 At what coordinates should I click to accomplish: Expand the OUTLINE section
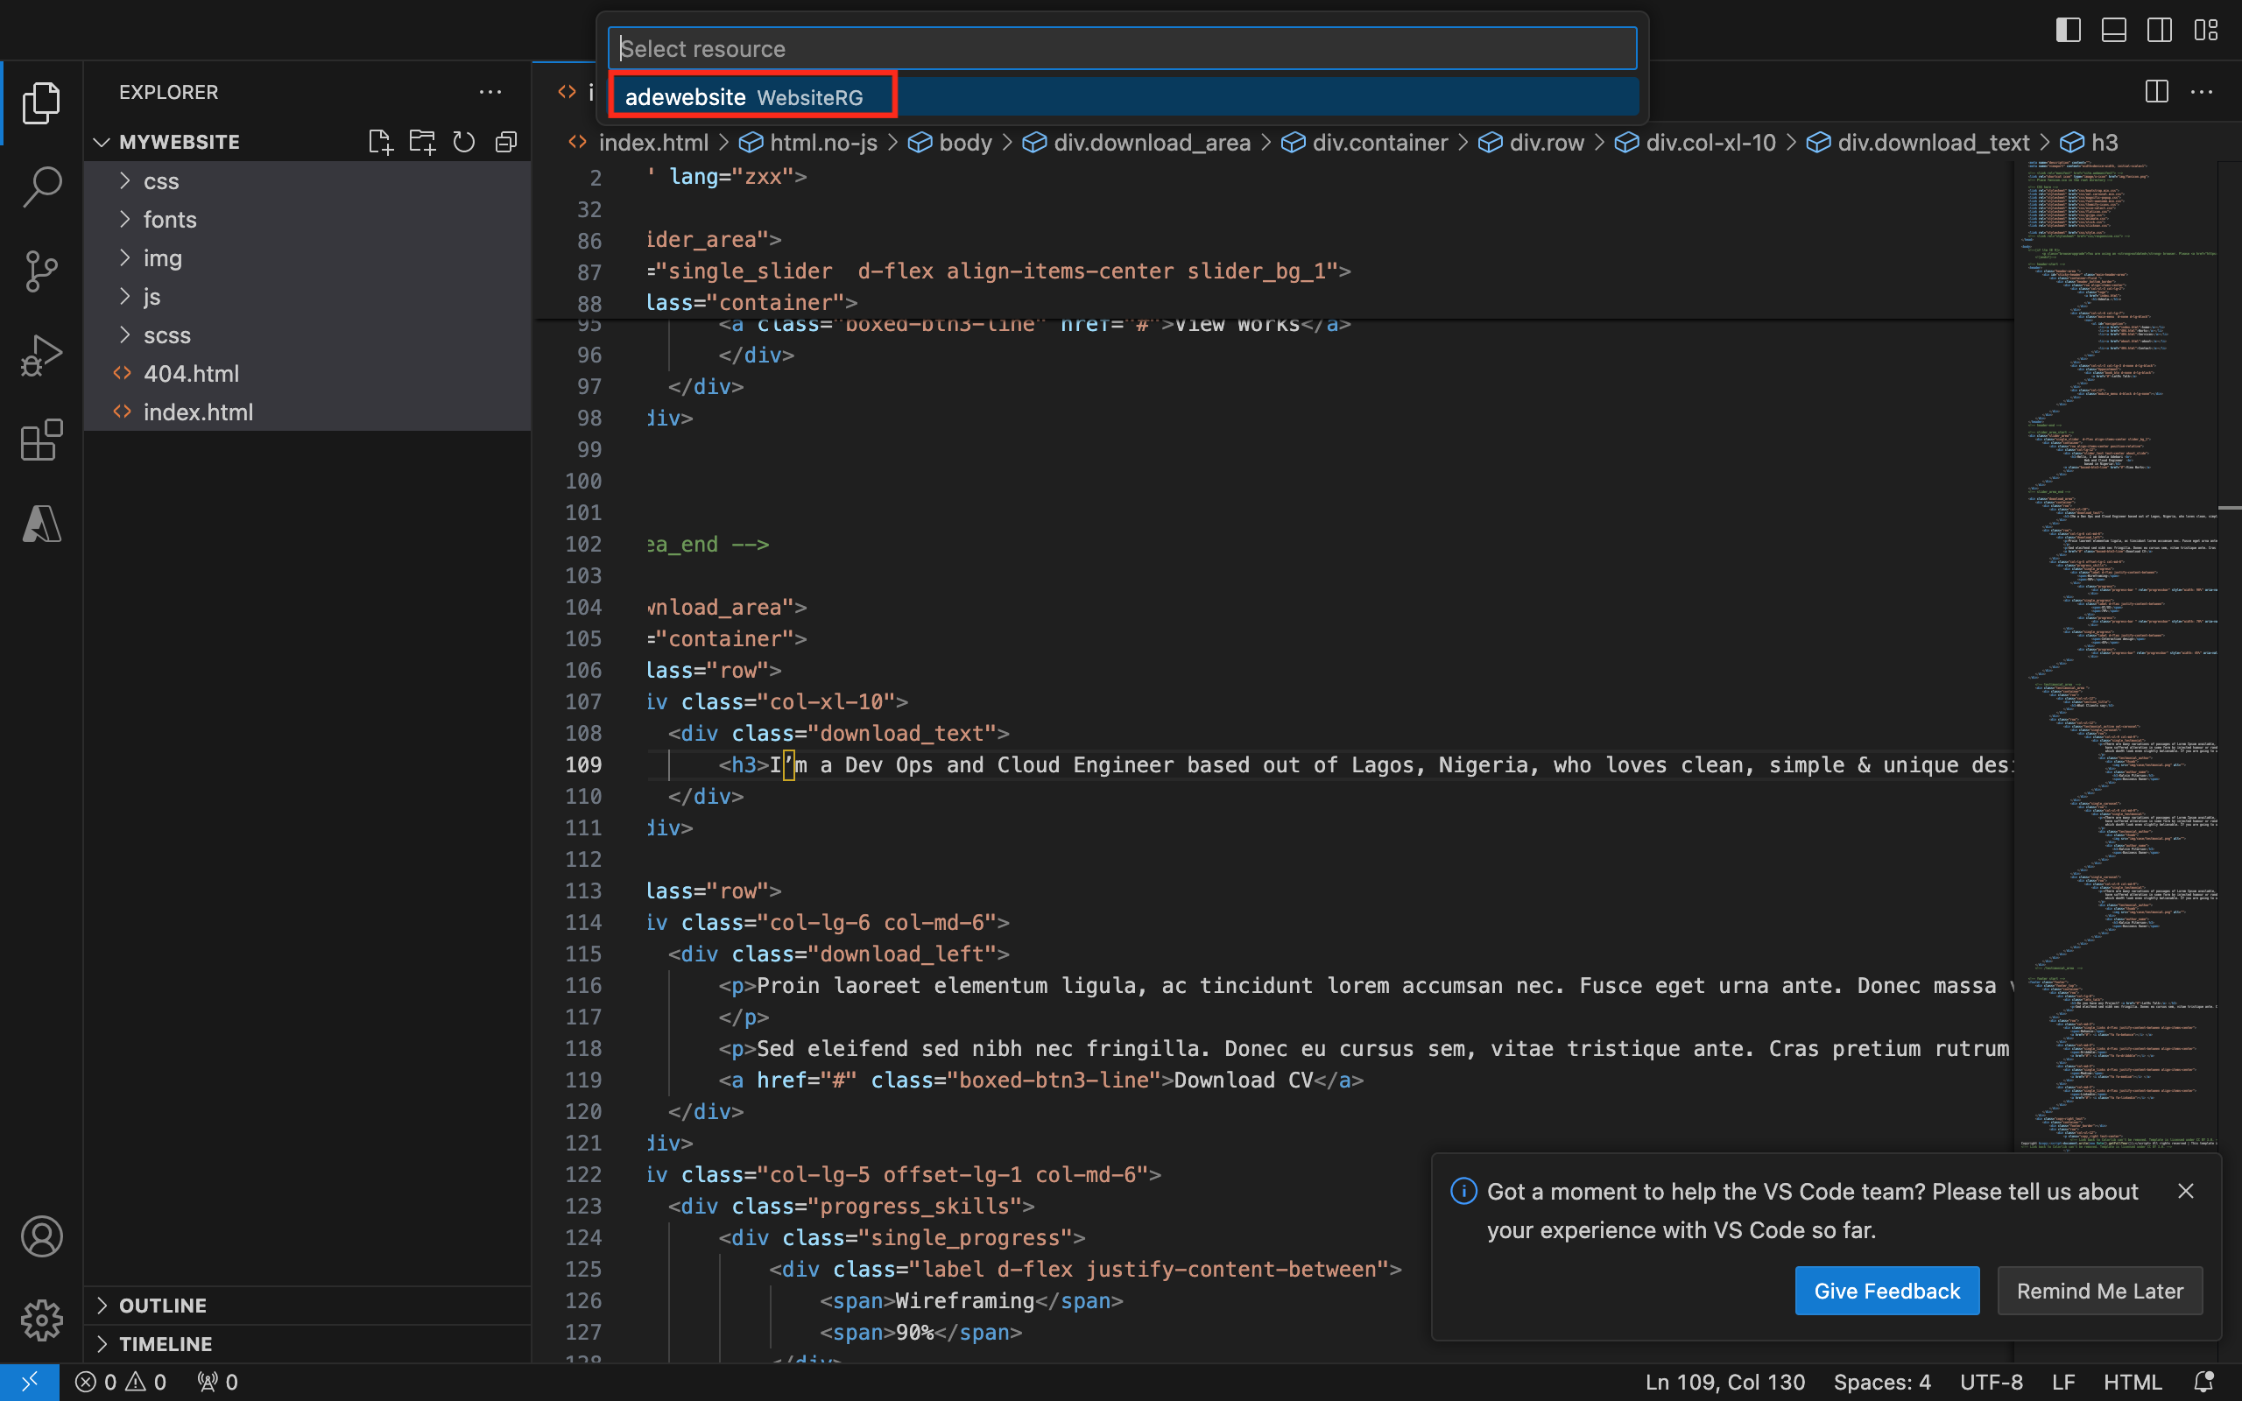pos(163,1305)
